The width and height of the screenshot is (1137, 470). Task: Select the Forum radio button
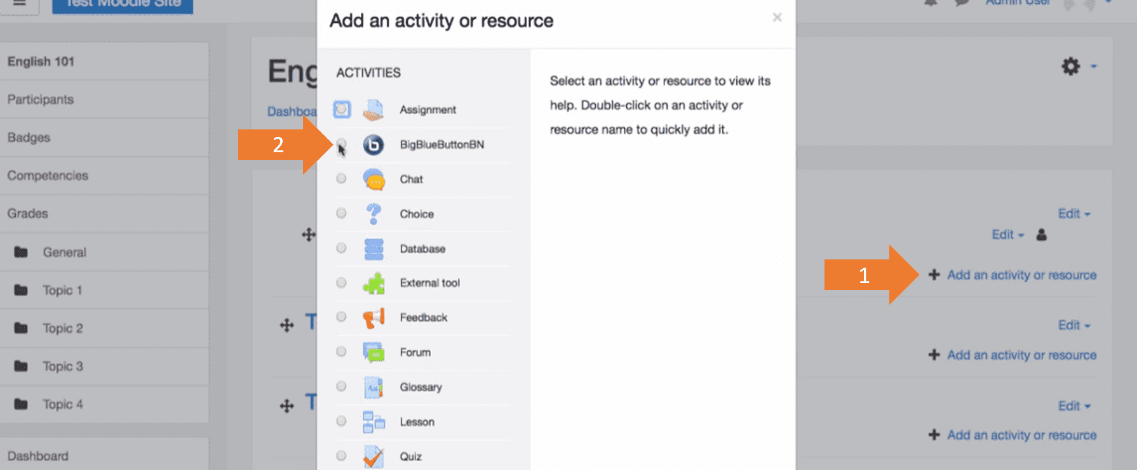point(341,351)
